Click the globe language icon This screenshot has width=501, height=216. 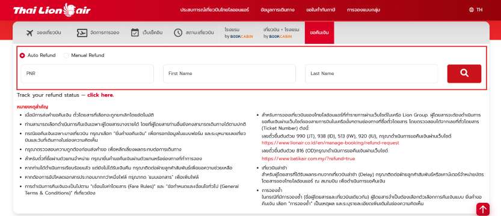(472, 10)
